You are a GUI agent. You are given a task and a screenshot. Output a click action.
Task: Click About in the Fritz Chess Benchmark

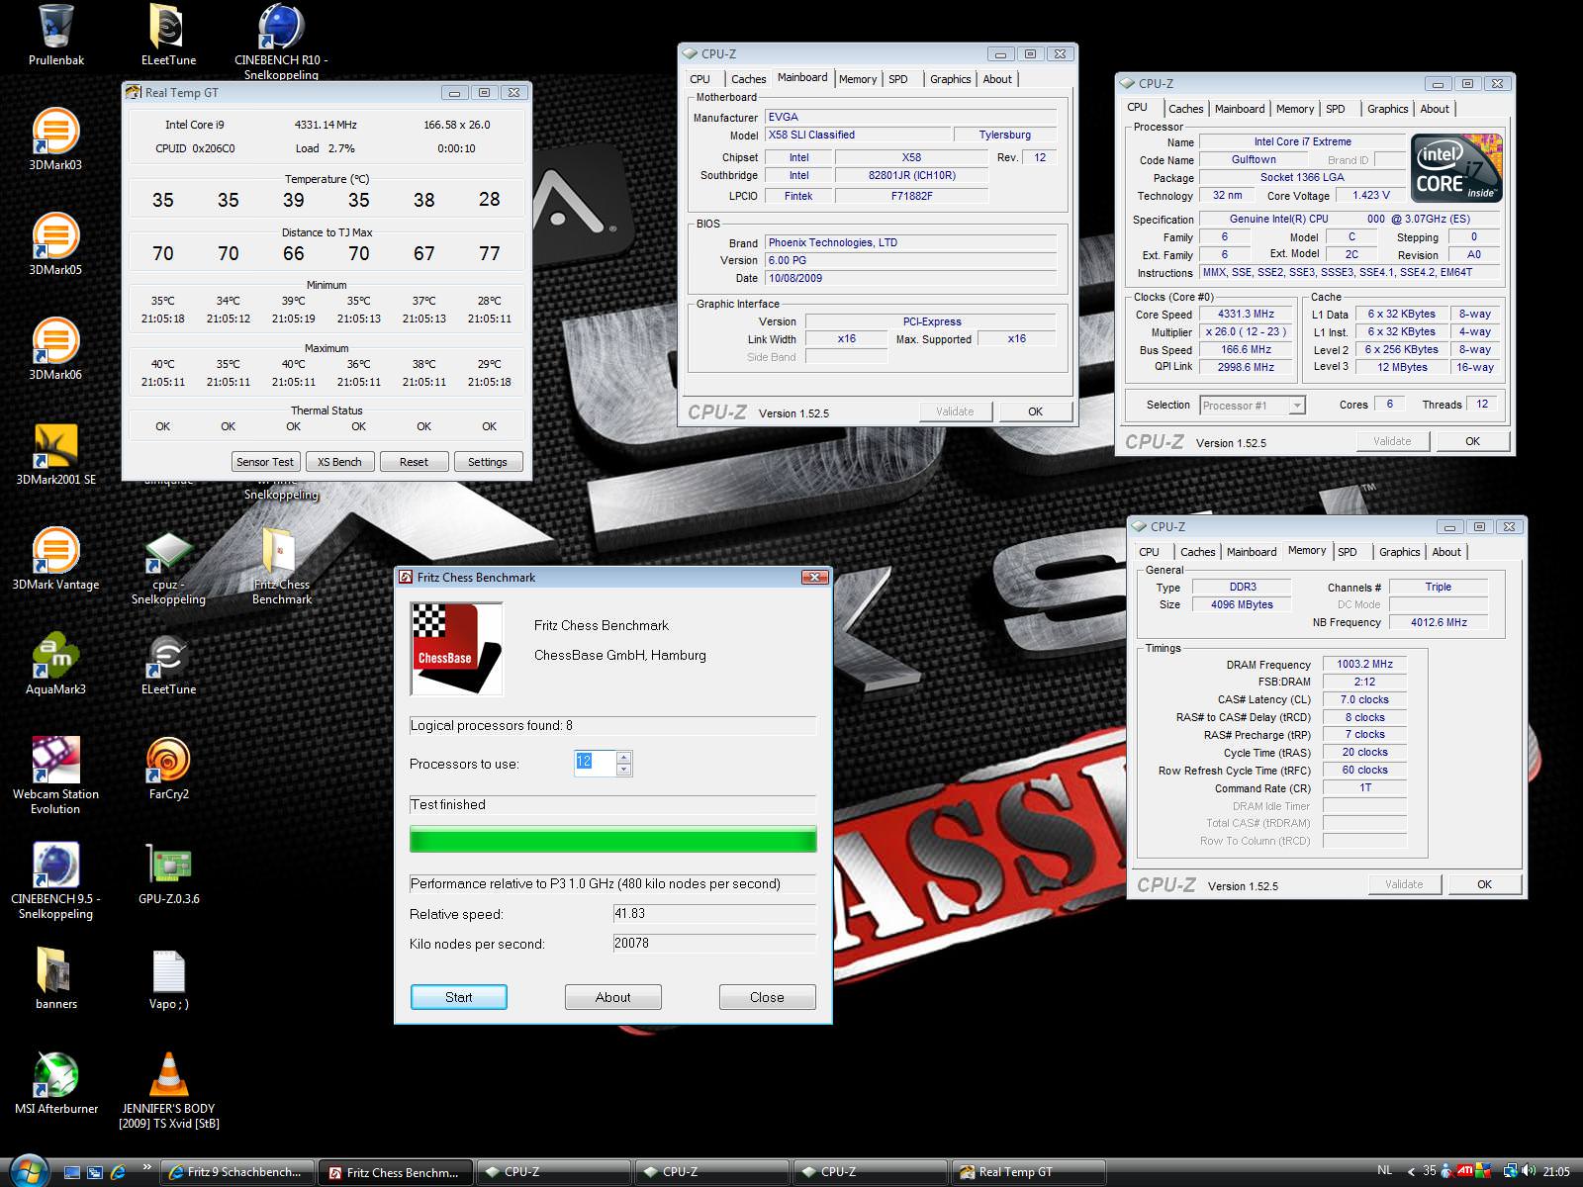click(x=613, y=997)
